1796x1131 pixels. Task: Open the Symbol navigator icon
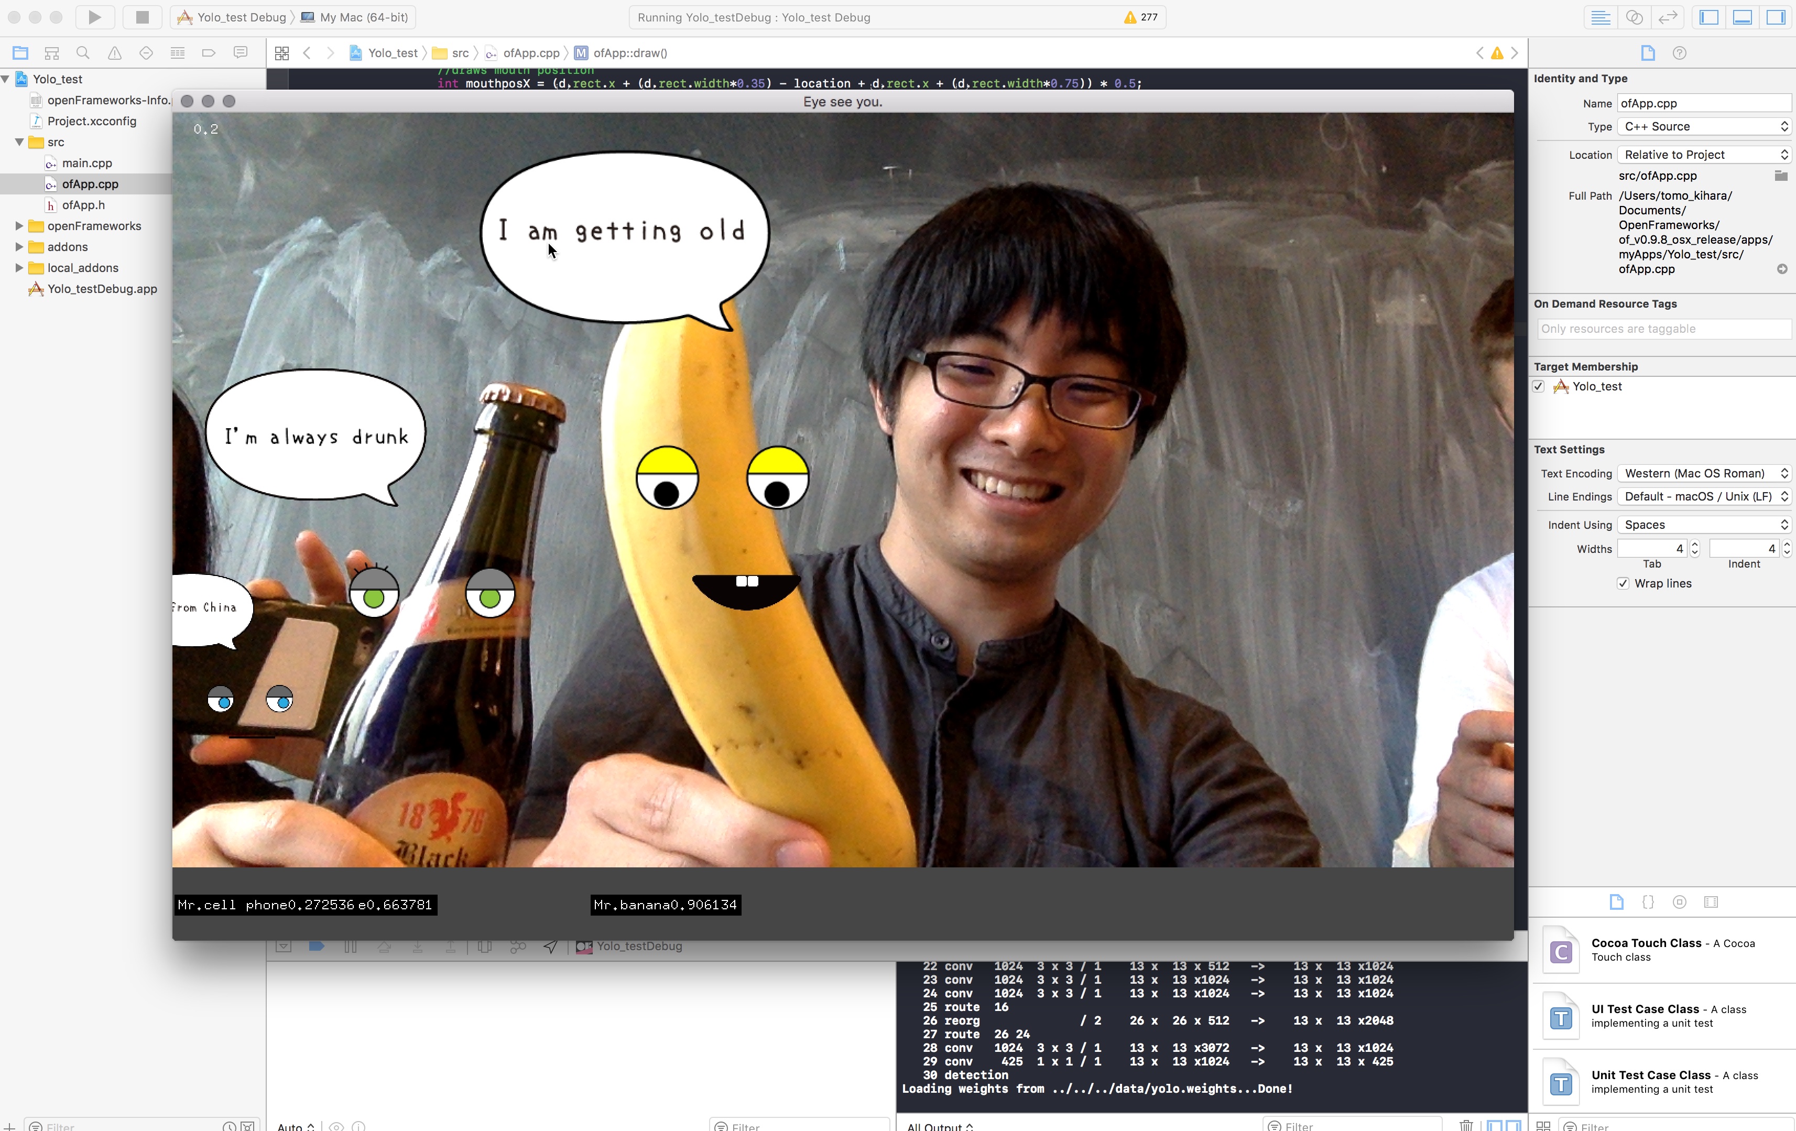pos(51,53)
